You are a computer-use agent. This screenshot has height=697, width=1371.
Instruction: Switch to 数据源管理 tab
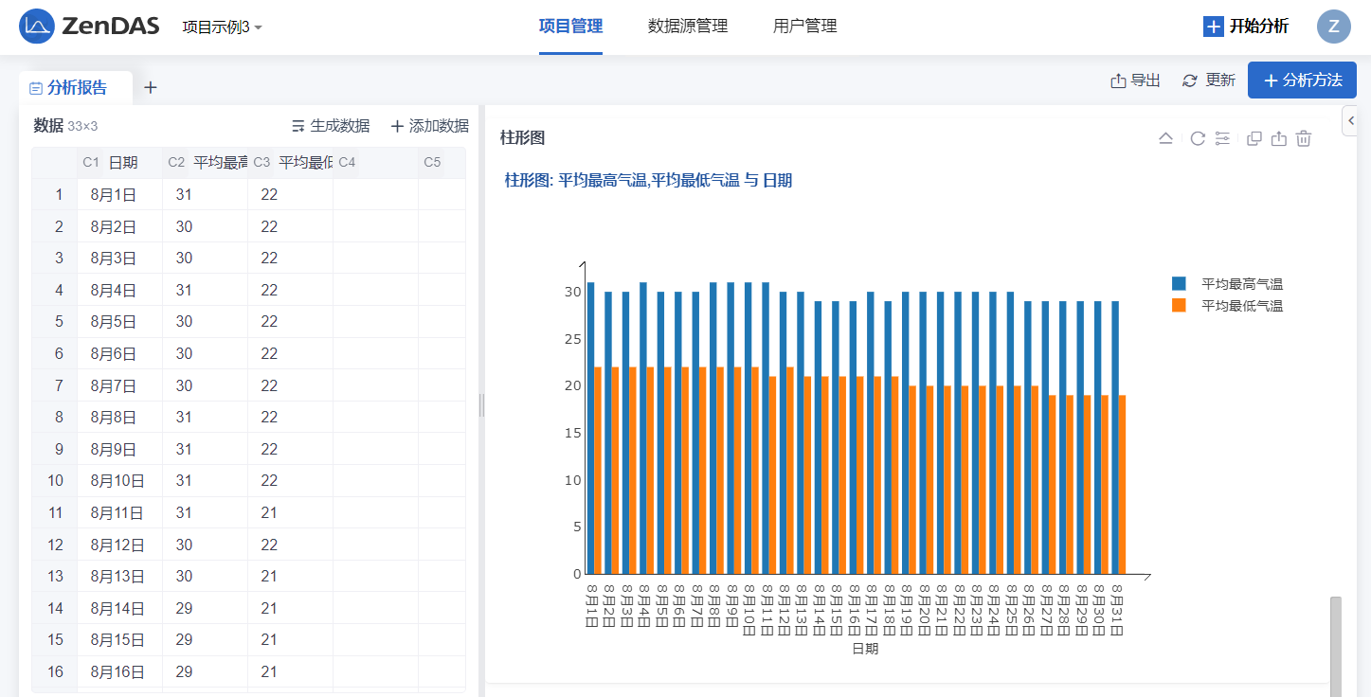pyautogui.click(x=687, y=27)
